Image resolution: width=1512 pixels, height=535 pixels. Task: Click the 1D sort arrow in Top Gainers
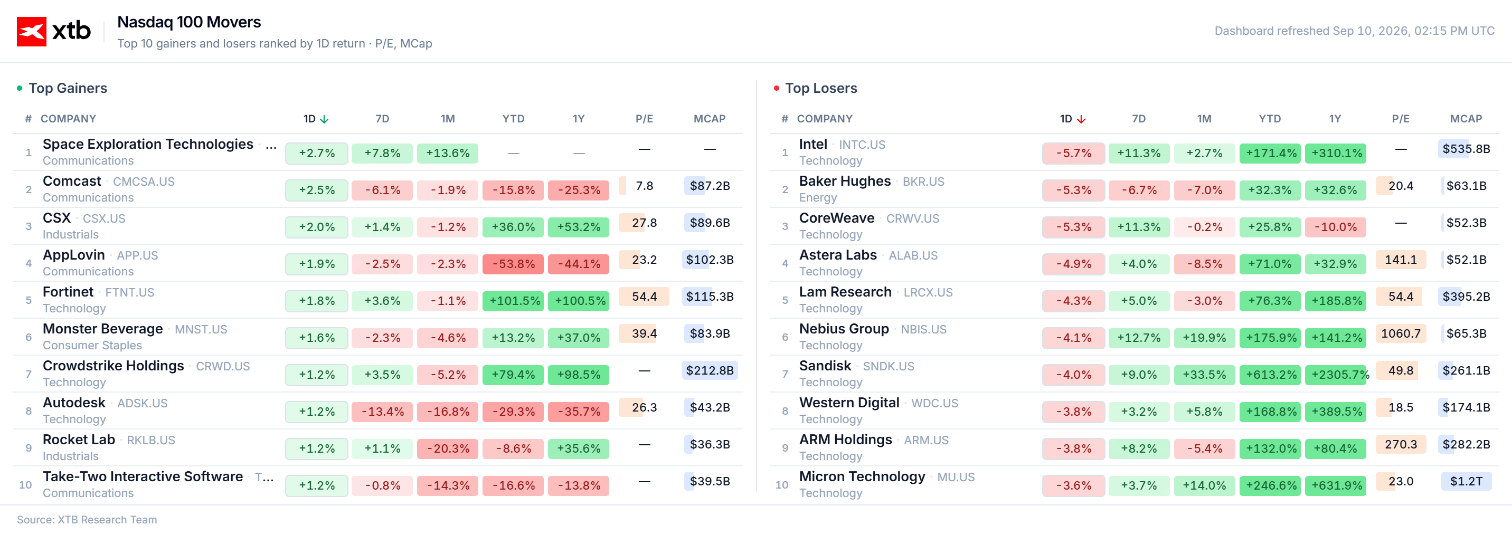tap(324, 119)
